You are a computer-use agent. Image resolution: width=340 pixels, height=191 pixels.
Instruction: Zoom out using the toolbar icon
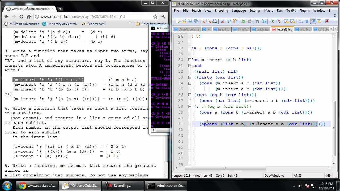278,21
